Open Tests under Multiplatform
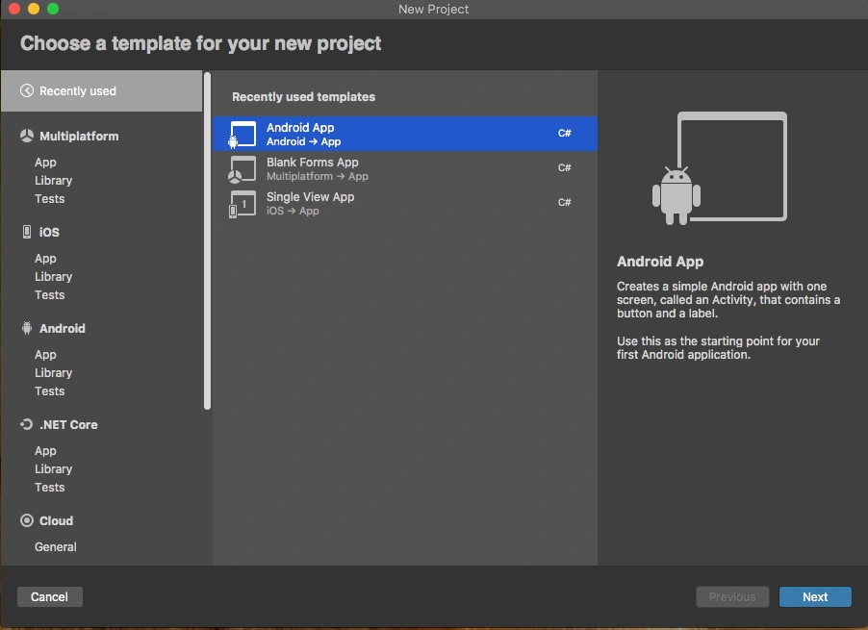Image resolution: width=868 pixels, height=630 pixels. 49,198
